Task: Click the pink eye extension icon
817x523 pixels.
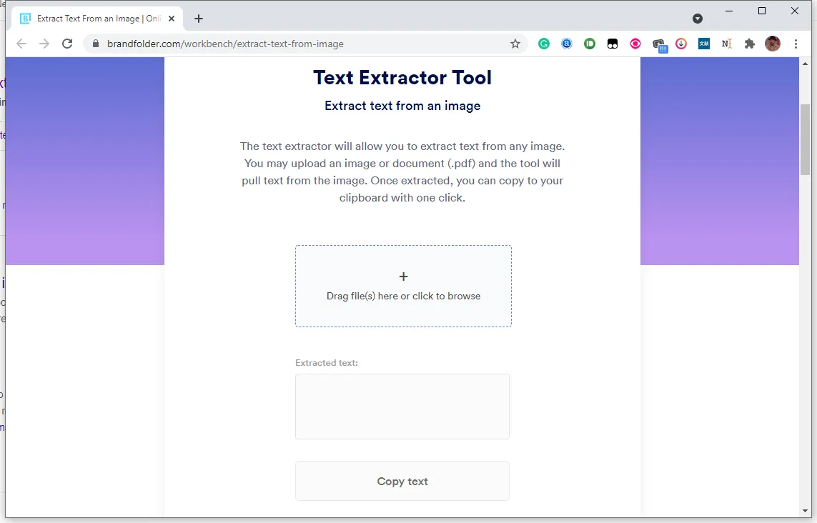Action: point(635,44)
